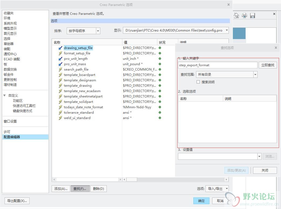Select 环境 in the left sidebar
281x209 pixels.
pyautogui.click(x=7, y=18)
